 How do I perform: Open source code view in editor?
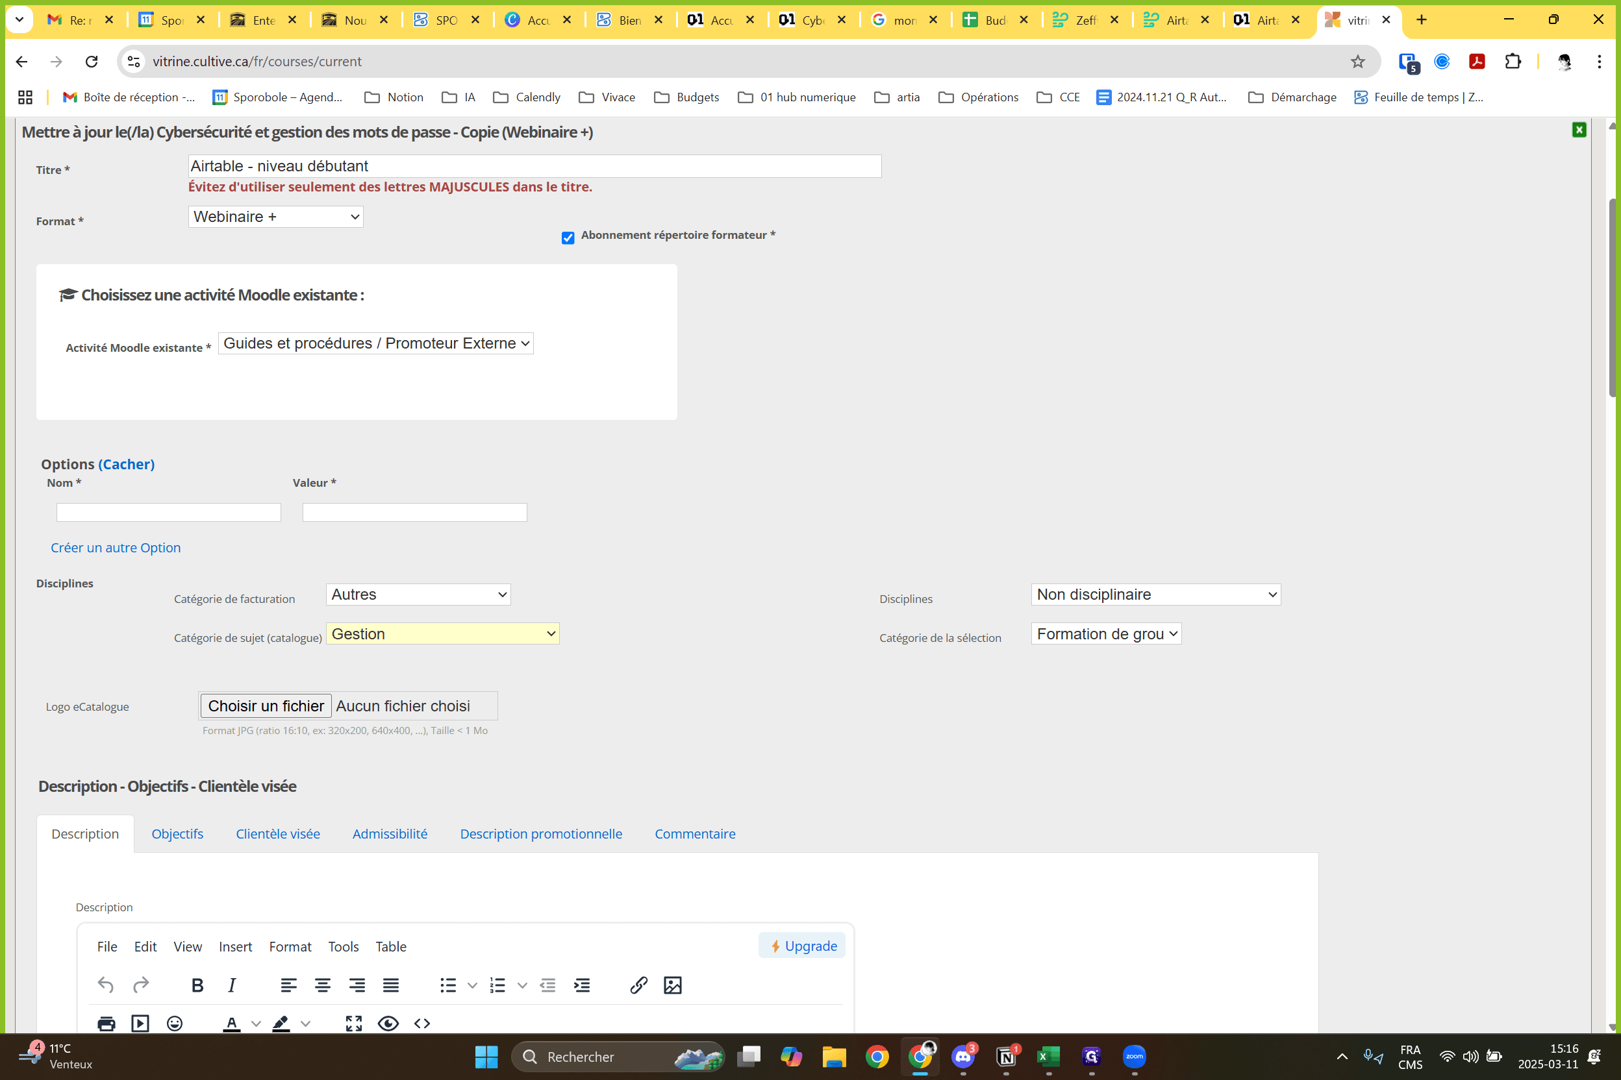(x=423, y=1024)
